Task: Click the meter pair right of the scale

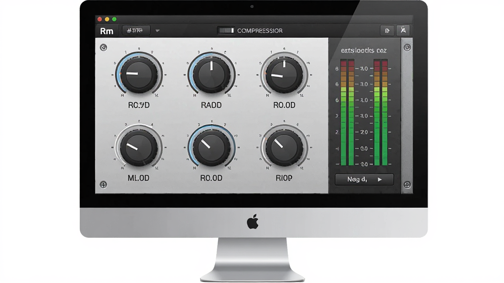Action: click(x=381, y=113)
